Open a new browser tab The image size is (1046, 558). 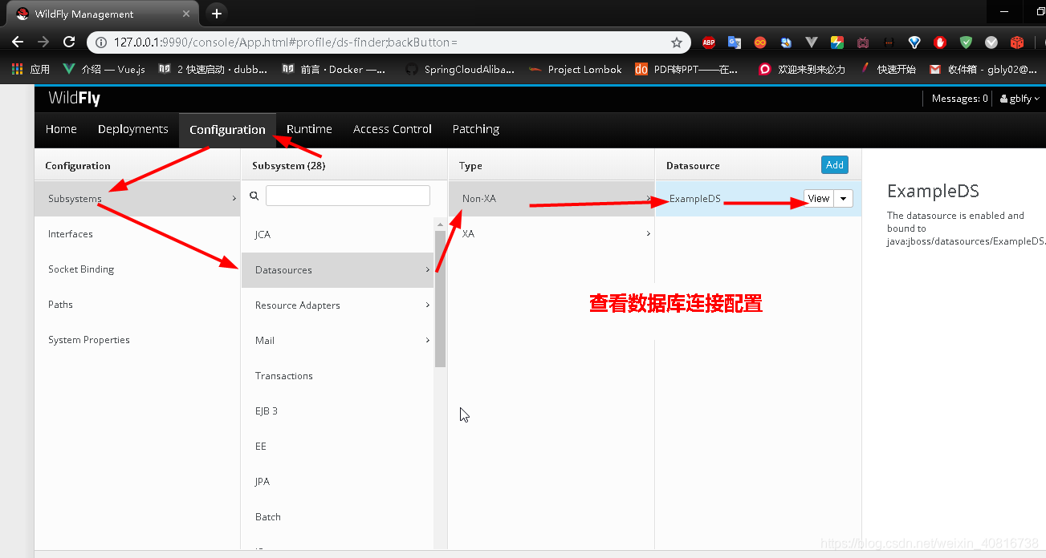coord(216,14)
